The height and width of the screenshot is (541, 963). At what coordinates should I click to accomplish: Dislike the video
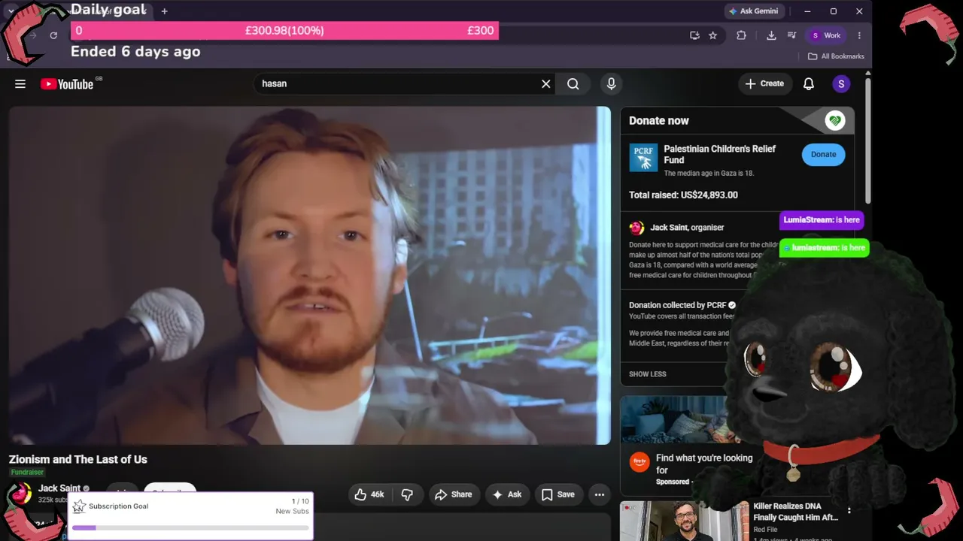407,494
